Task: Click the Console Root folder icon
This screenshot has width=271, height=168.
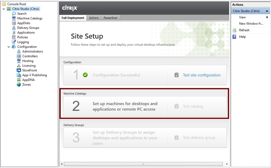Action: 4,4
